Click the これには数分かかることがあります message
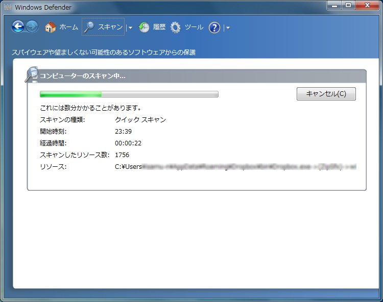The image size is (383, 302). [x=90, y=108]
